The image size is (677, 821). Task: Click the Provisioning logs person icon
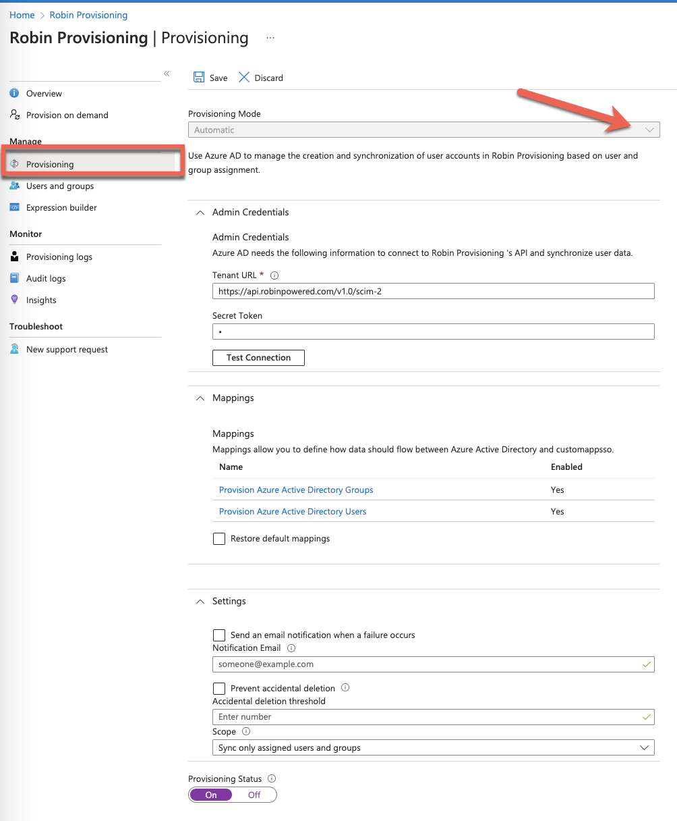tap(14, 257)
